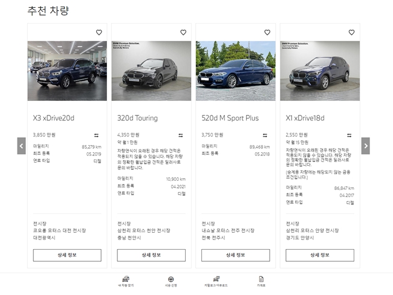393x295 pixels.
Task: Click the 86,847 km mileage value
Action: pyautogui.click(x=344, y=188)
